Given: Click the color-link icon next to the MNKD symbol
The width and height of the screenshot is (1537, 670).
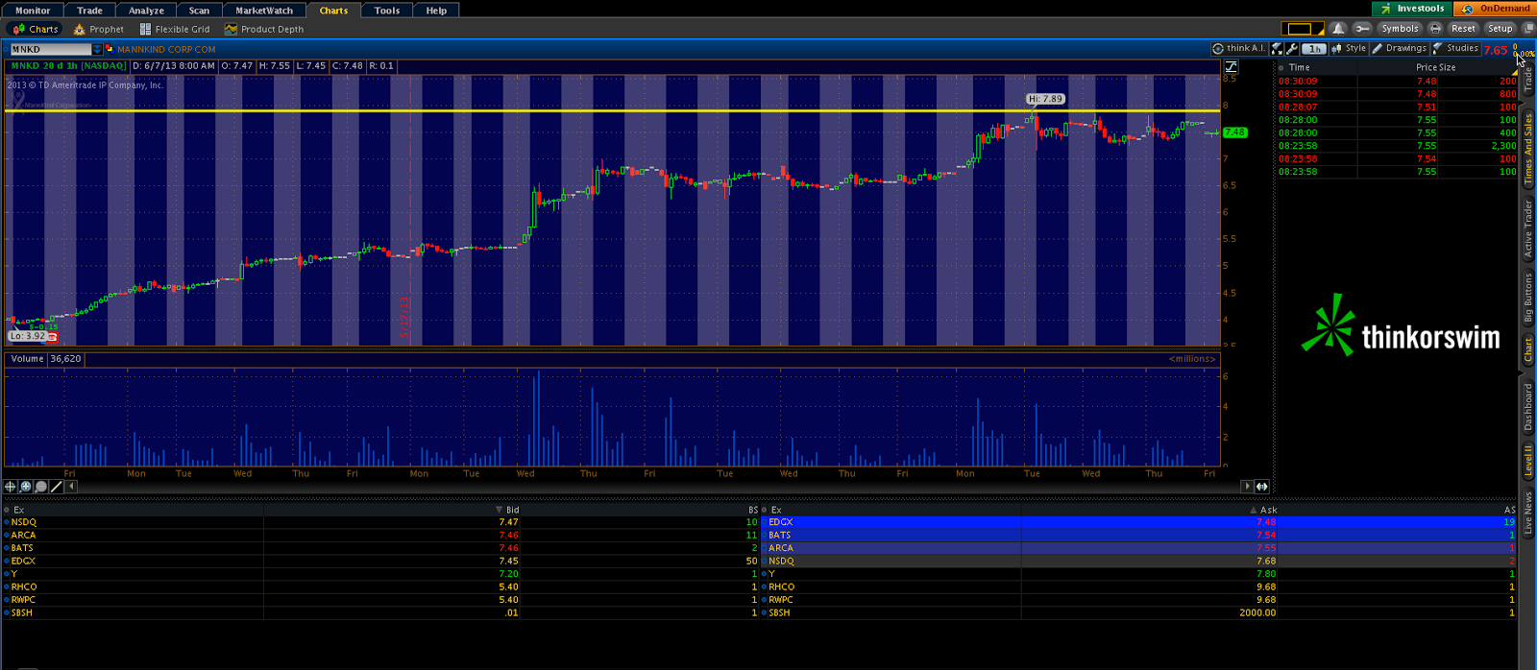Looking at the screenshot, I should [x=110, y=49].
